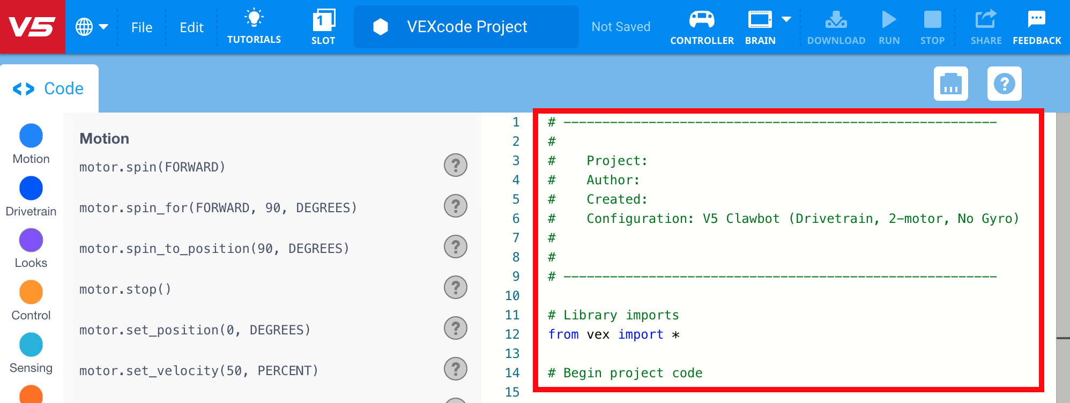Share the project
Viewport: 1070px width, 403px height.
(x=986, y=26)
